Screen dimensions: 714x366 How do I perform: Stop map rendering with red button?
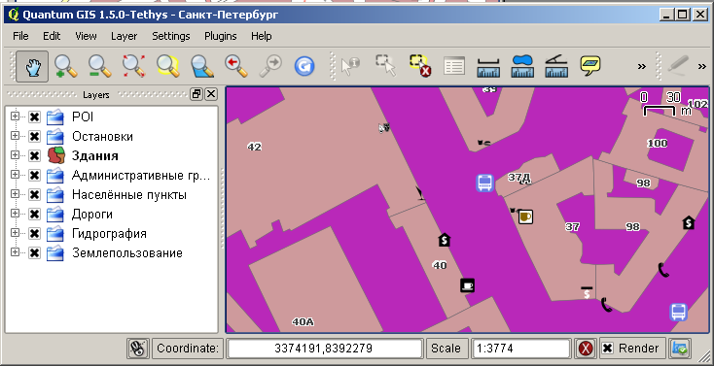click(586, 349)
